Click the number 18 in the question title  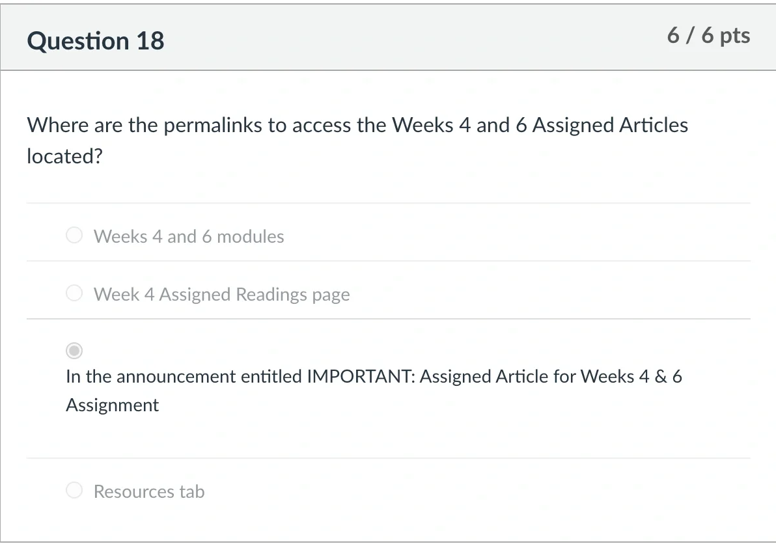coord(150,40)
